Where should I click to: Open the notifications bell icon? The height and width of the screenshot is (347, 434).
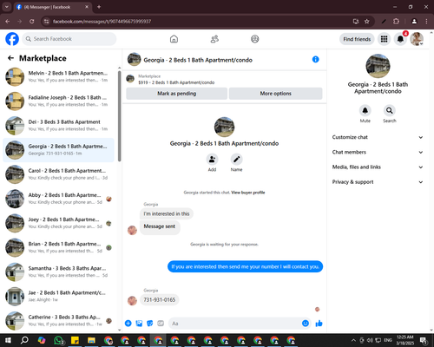coord(400,39)
